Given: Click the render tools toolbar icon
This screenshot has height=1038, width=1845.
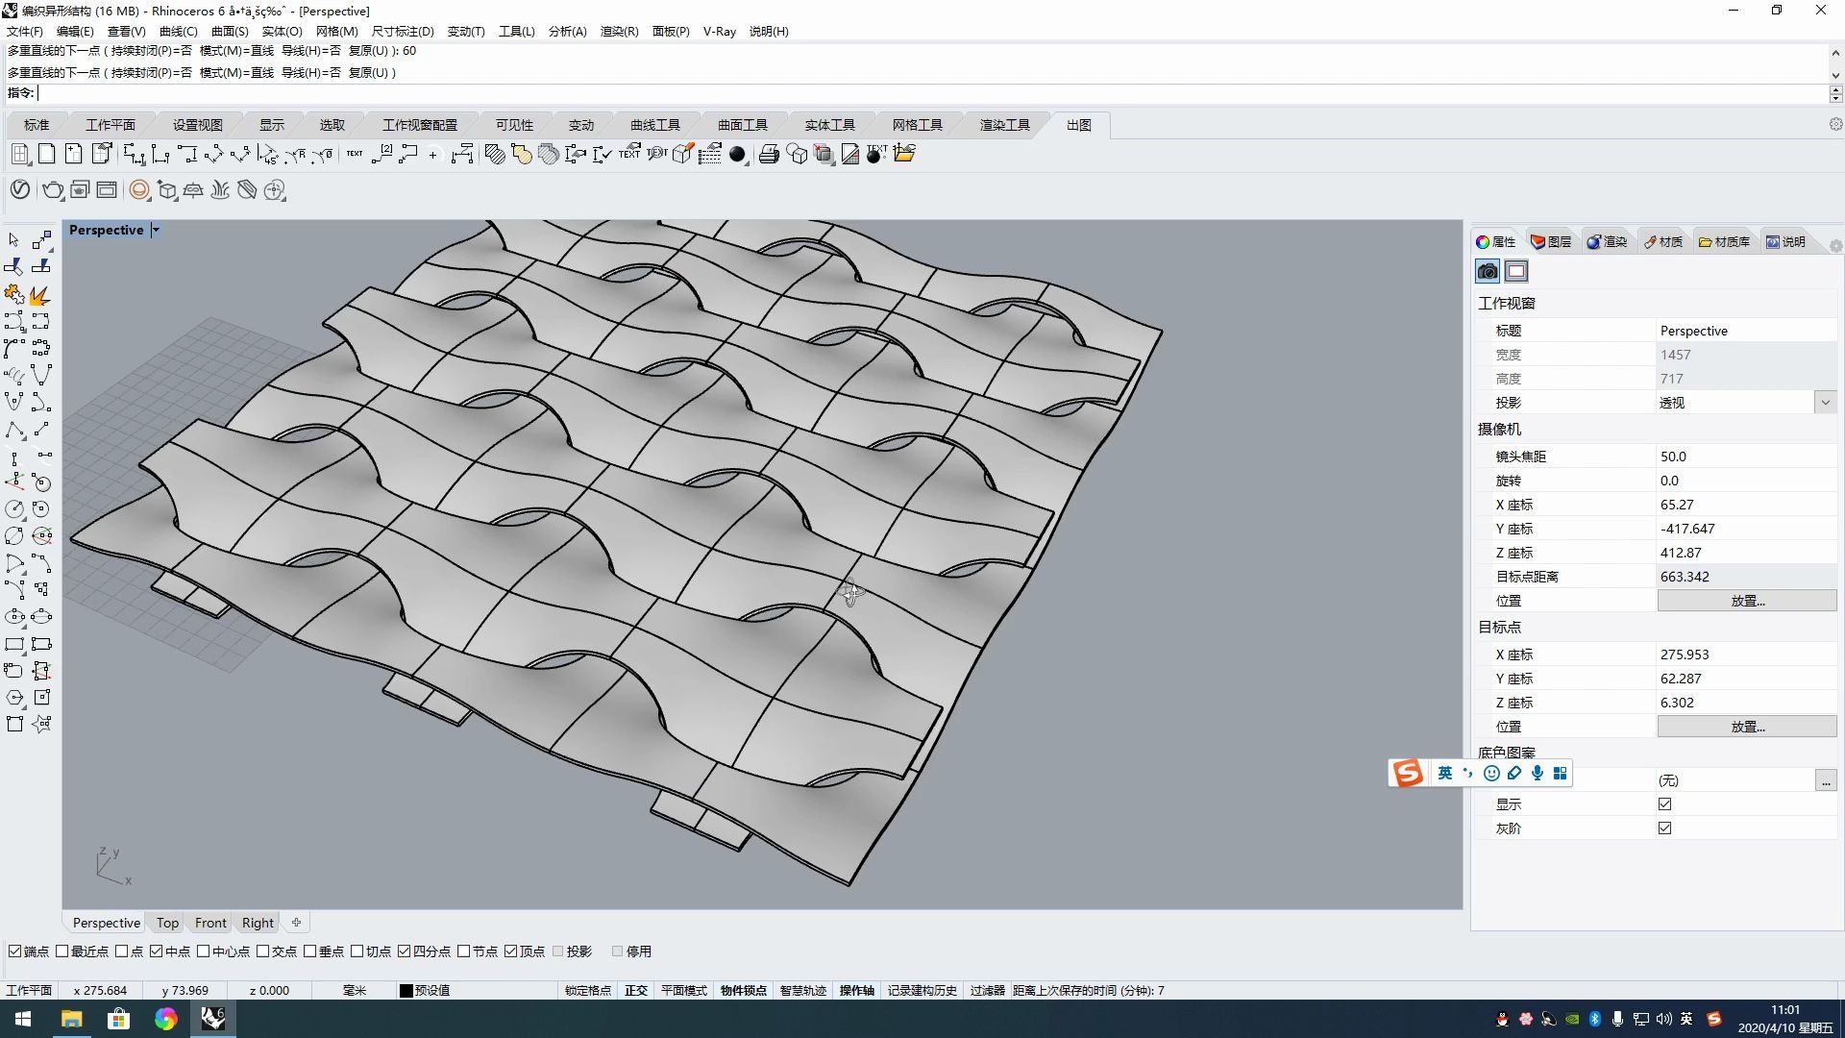Looking at the screenshot, I should [x=1005, y=124].
